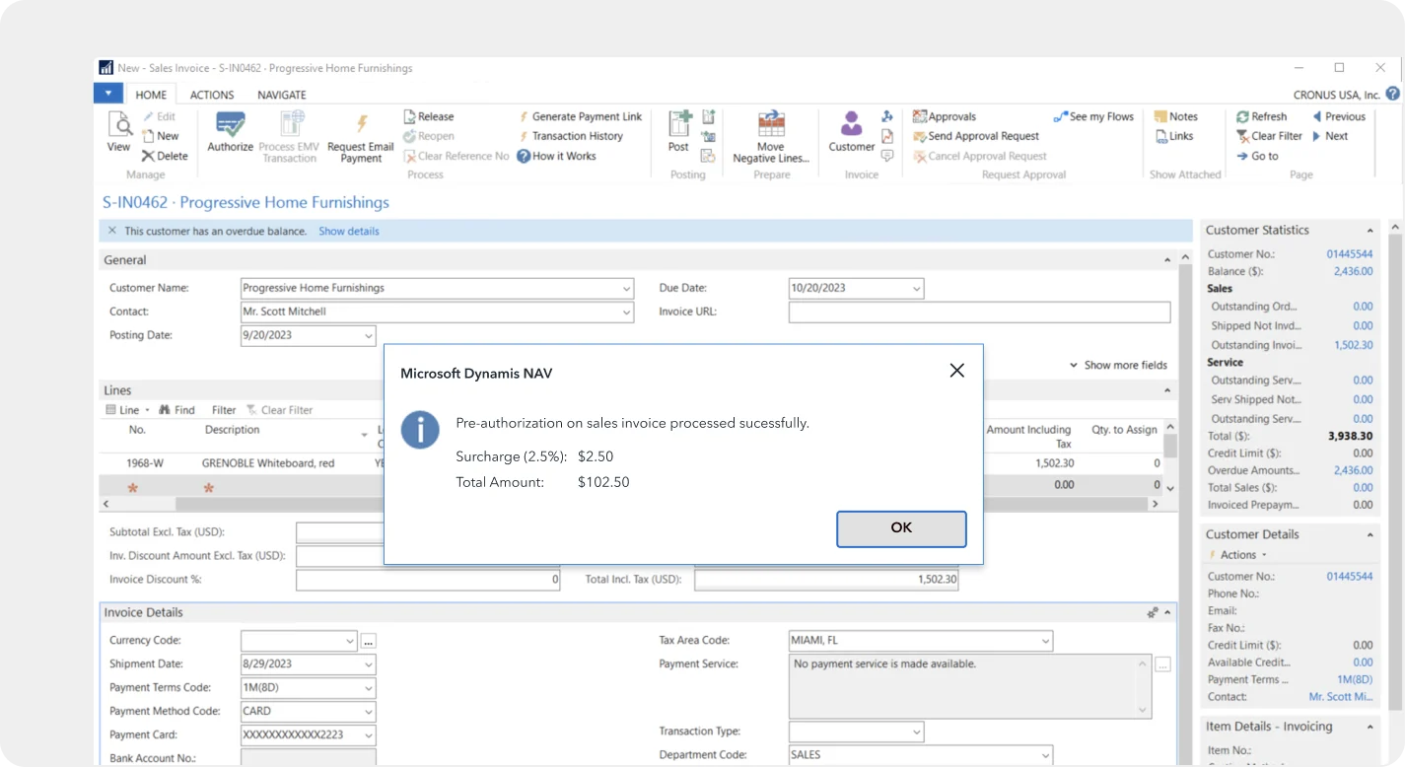This screenshot has width=1405, height=767.
Task: Open the Payment Method Code dropdown
Action: pos(369,712)
